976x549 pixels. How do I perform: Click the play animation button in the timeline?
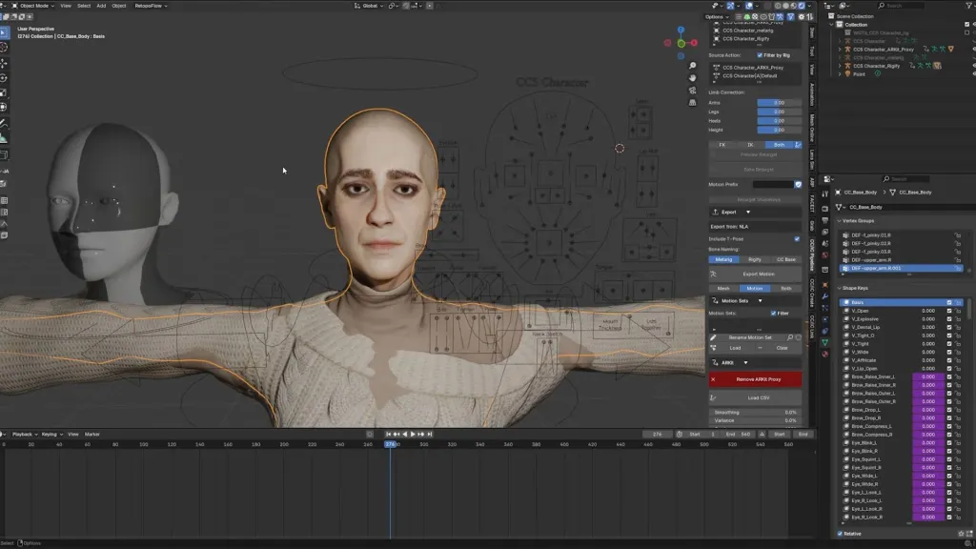(412, 435)
